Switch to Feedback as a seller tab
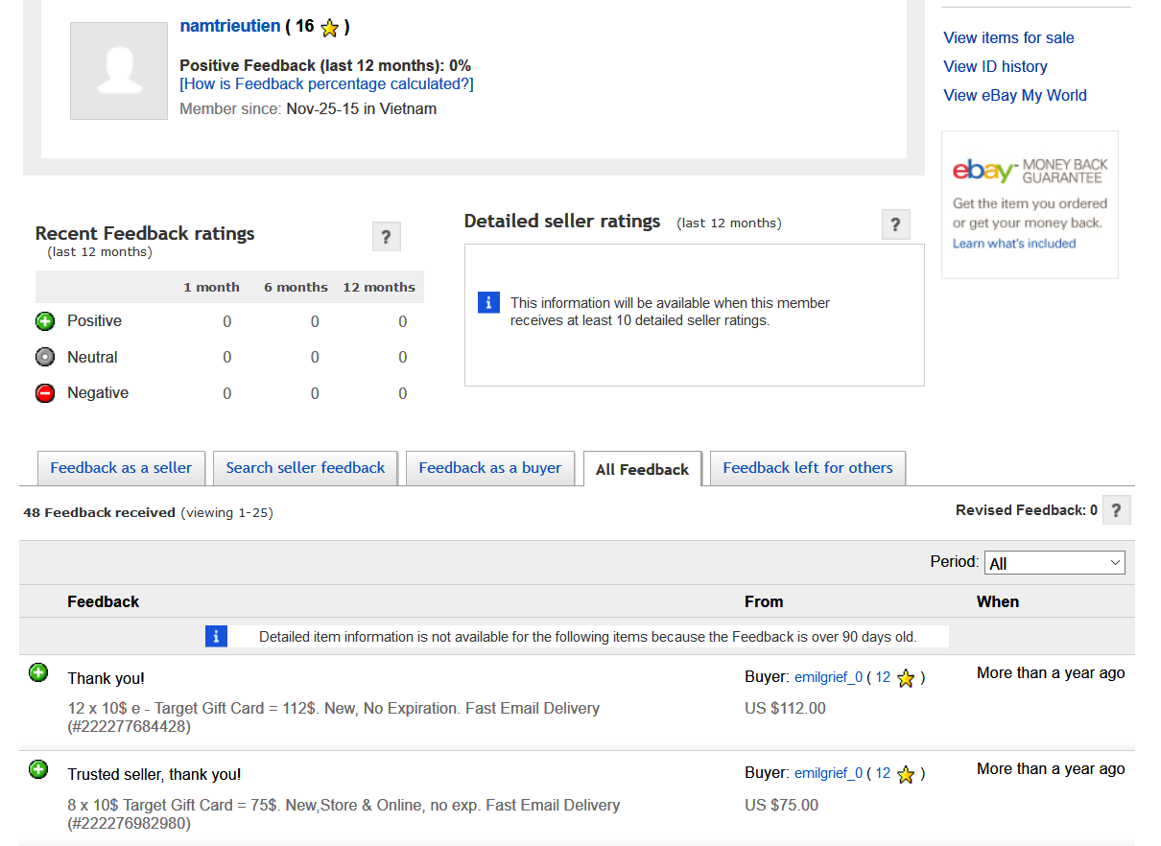Image resolution: width=1161 pixels, height=846 pixels. point(121,468)
